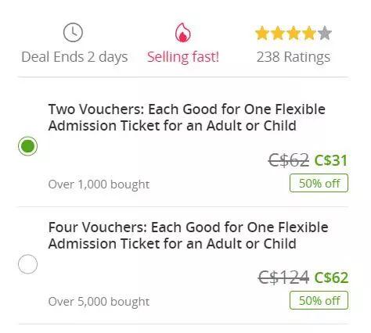Click the clock icon above Deal Ends
This screenshot has height=333, width=371.
tap(73, 33)
